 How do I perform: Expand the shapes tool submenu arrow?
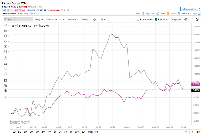pos(8,36)
